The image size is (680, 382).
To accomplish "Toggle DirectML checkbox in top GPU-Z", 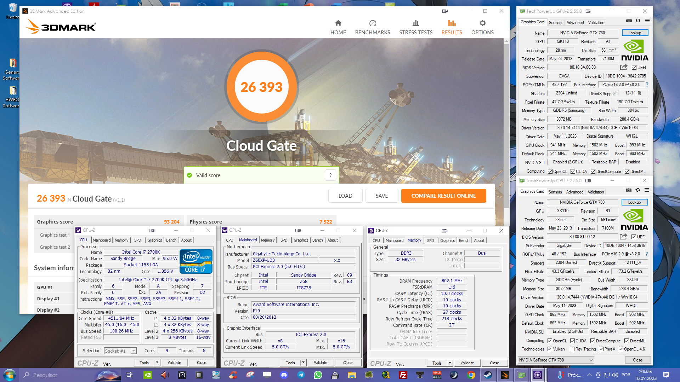I will [x=627, y=172].
